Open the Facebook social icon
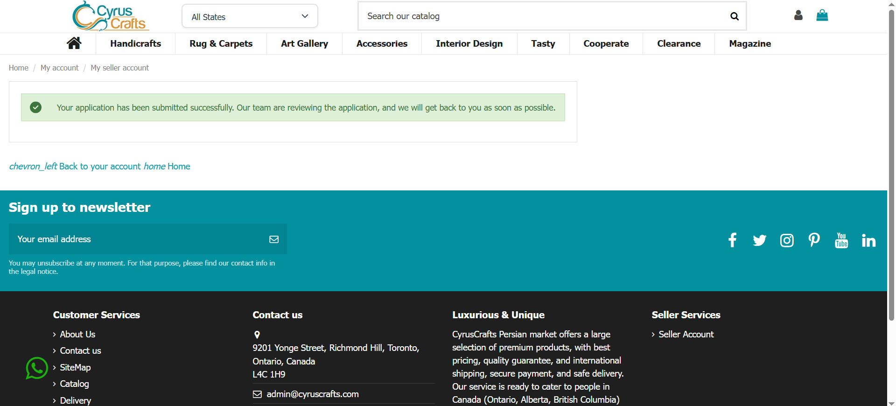 pos(732,240)
